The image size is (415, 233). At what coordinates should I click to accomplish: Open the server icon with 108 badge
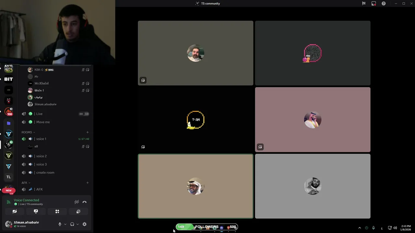pos(9,112)
